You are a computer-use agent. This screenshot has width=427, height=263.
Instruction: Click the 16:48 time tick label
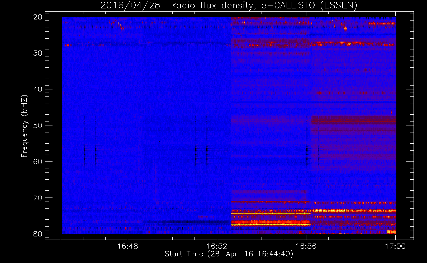128,246
